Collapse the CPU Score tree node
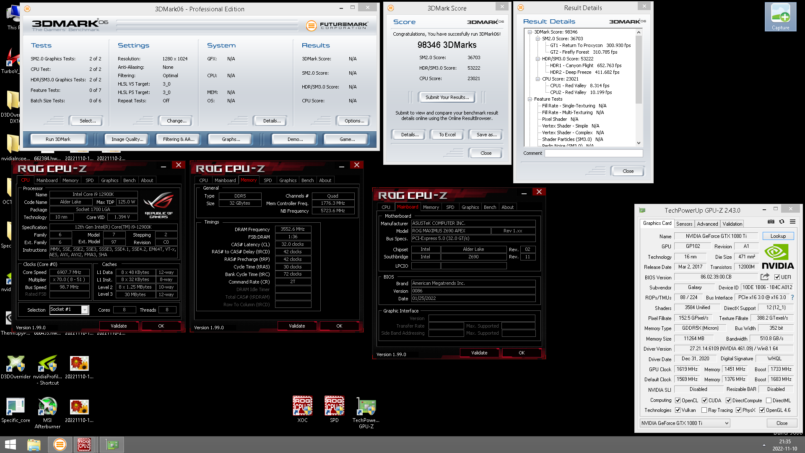Image resolution: width=805 pixels, height=453 pixels. click(x=538, y=79)
